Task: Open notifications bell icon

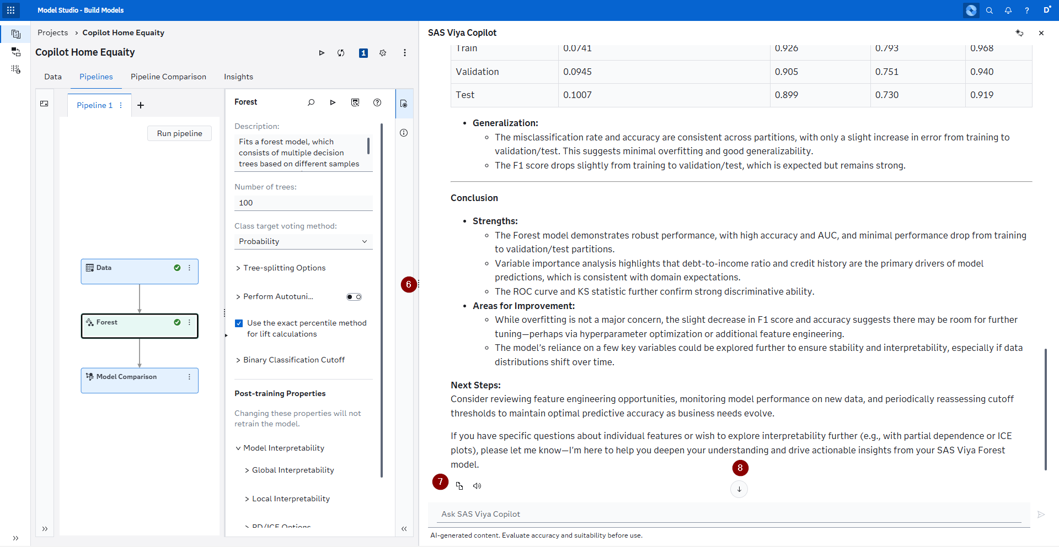Action: pos(1008,10)
